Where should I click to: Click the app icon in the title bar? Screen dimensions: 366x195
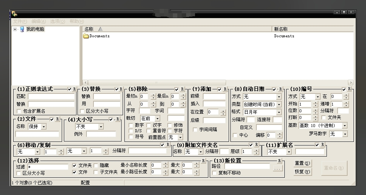[x=14, y=14]
